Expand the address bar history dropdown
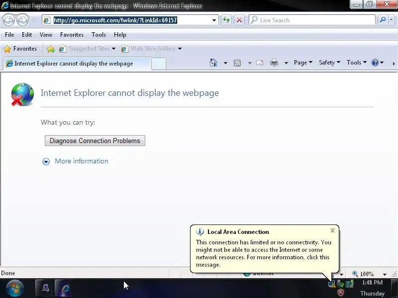Viewport: 398px width, 298px height. (x=214, y=20)
